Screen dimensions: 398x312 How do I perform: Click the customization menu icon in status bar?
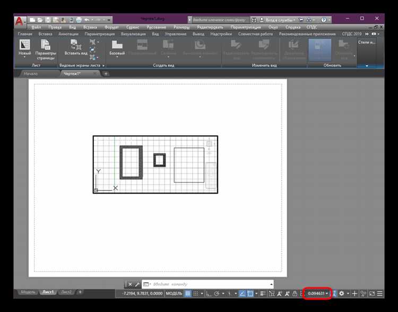[x=380, y=293]
